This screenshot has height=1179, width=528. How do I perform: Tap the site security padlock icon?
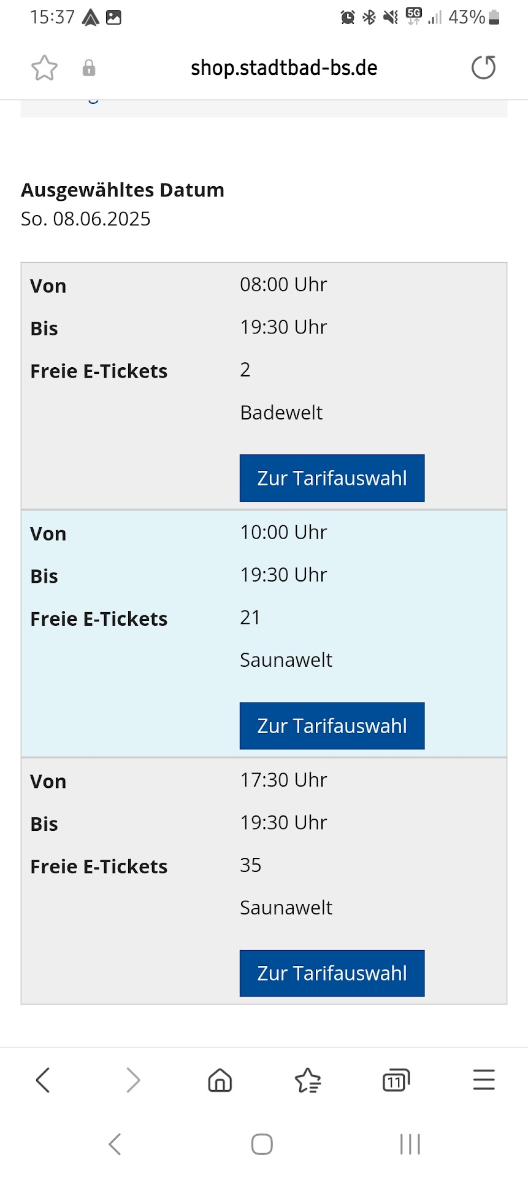tap(89, 68)
